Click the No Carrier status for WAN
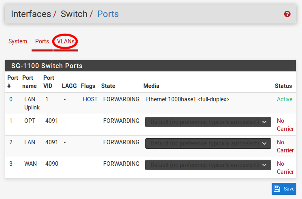Viewport: 302px width, 199px height. [x=285, y=168]
